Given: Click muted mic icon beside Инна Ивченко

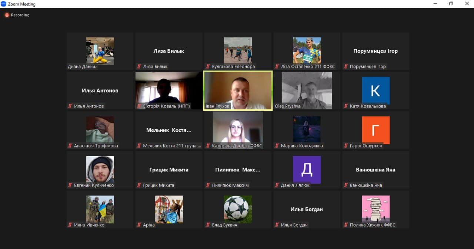Looking at the screenshot, I should click(70, 225).
